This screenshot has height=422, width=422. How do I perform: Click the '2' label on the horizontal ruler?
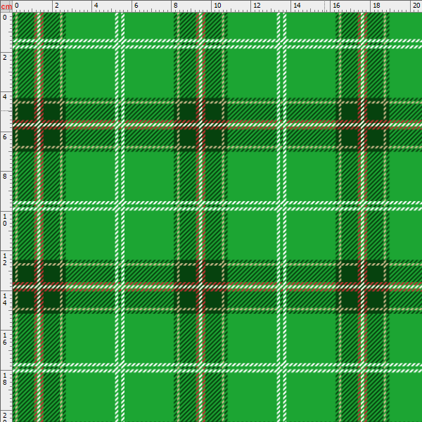point(56,6)
